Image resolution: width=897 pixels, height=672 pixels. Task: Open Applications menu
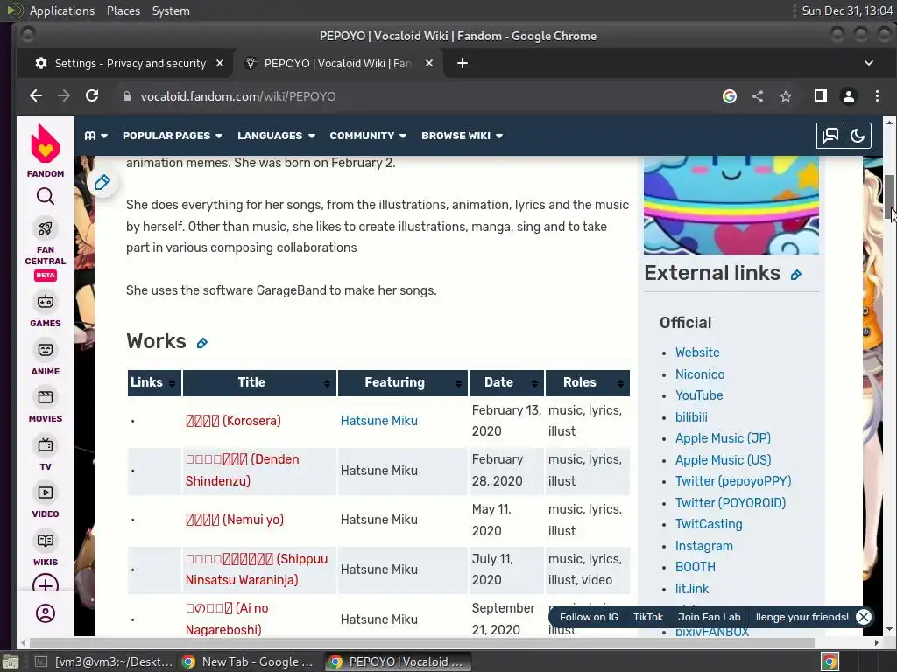[62, 10]
